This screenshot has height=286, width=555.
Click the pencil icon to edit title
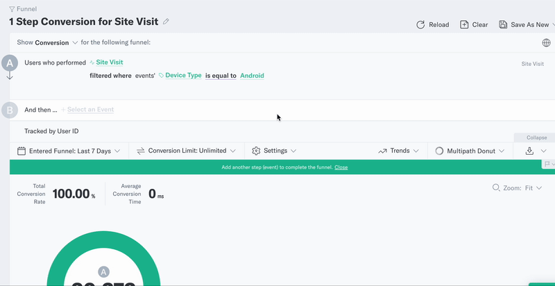click(x=166, y=22)
